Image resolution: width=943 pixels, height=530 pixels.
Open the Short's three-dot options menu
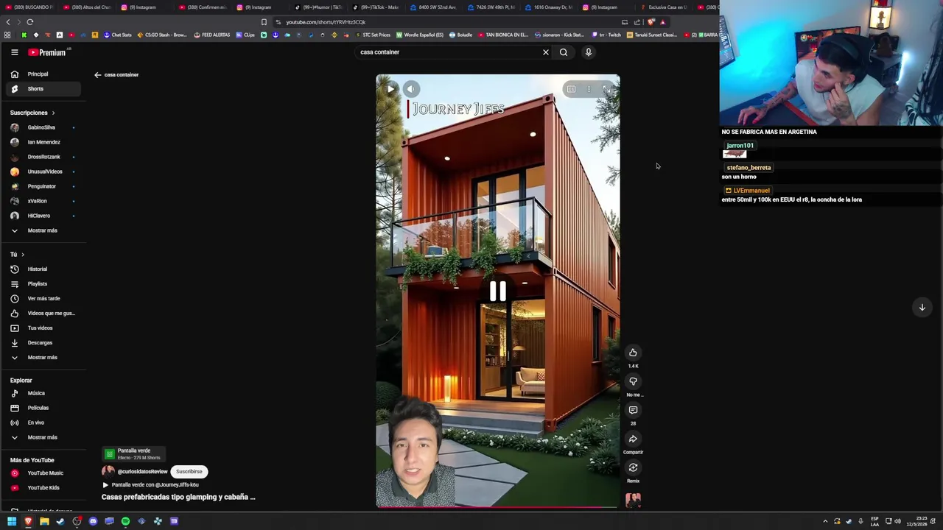click(x=589, y=89)
